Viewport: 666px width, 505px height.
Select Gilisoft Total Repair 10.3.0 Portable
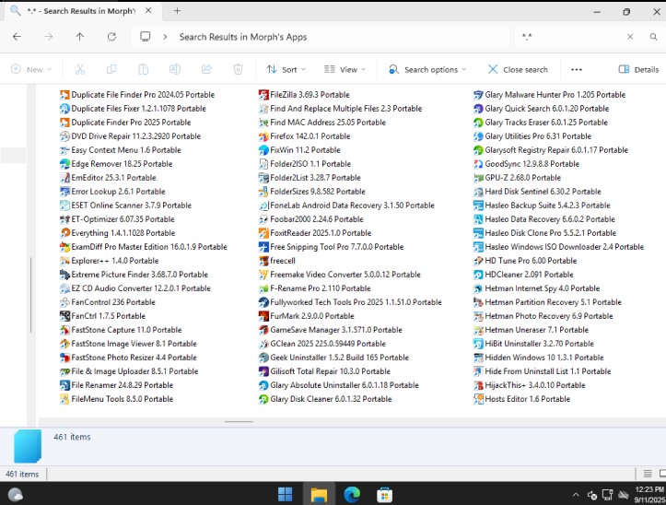point(325,371)
